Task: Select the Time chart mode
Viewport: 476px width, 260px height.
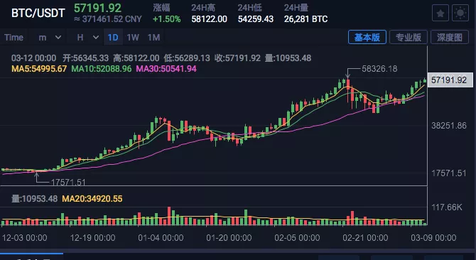Action: point(13,38)
